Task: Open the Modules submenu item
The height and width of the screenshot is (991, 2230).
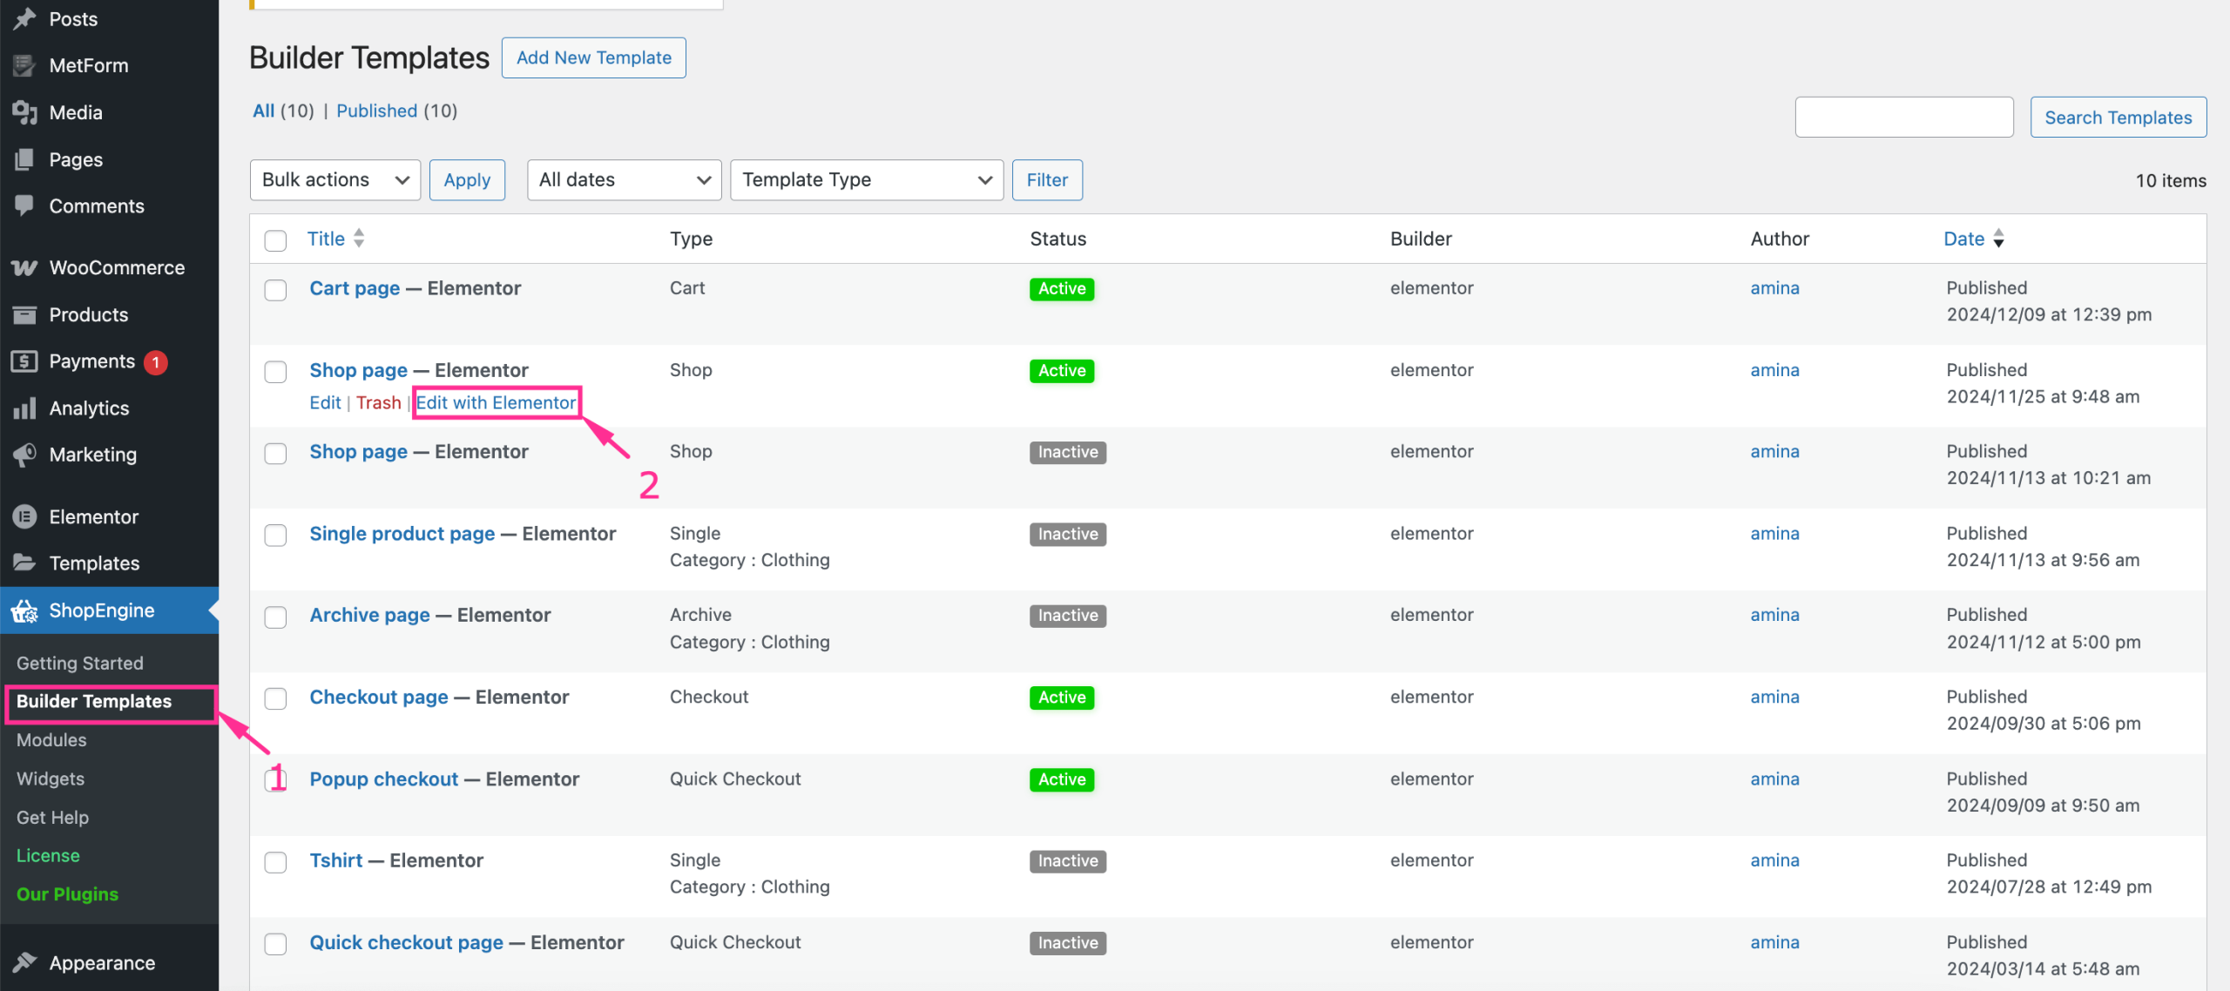Action: [51, 739]
